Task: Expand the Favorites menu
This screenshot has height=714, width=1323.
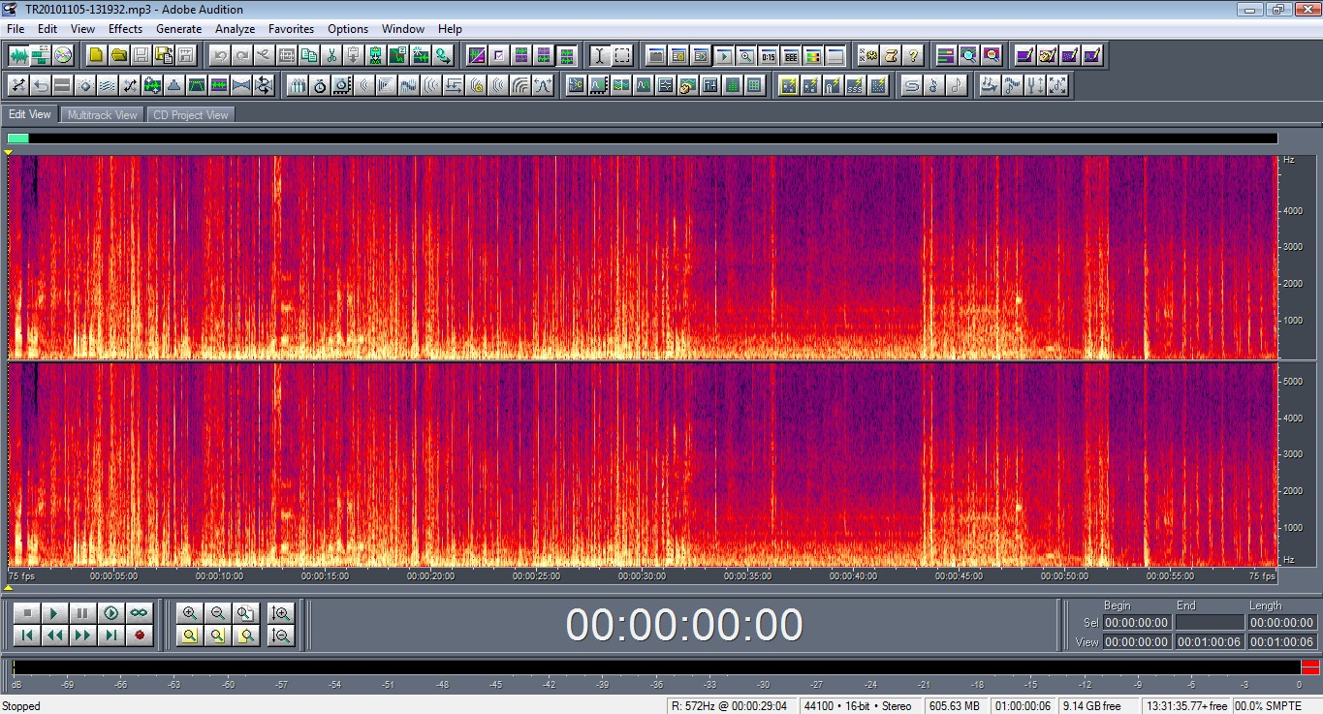Action: tap(291, 29)
